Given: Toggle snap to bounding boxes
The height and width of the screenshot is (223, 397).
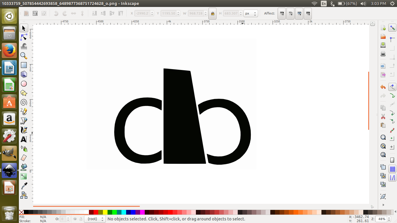Looking at the screenshot, I should 393,39.
